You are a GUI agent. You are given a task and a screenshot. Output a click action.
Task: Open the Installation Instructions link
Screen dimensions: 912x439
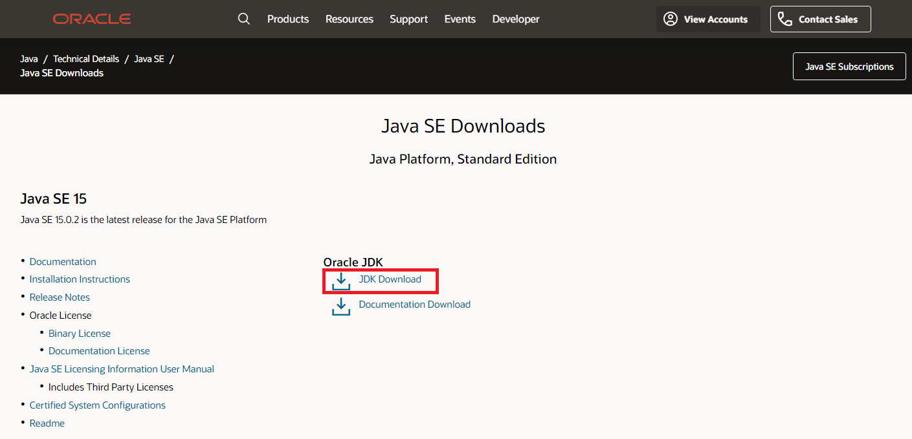click(80, 279)
